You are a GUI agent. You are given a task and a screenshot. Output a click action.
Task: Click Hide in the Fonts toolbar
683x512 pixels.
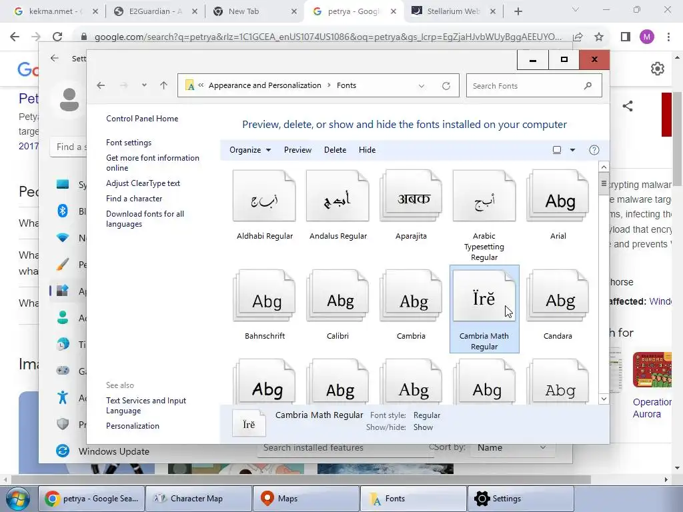click(368, 150)
